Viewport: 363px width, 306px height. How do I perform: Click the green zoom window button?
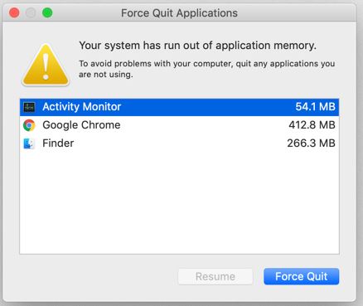47,13
